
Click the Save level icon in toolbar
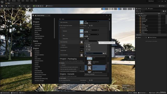tap(2, 6)
